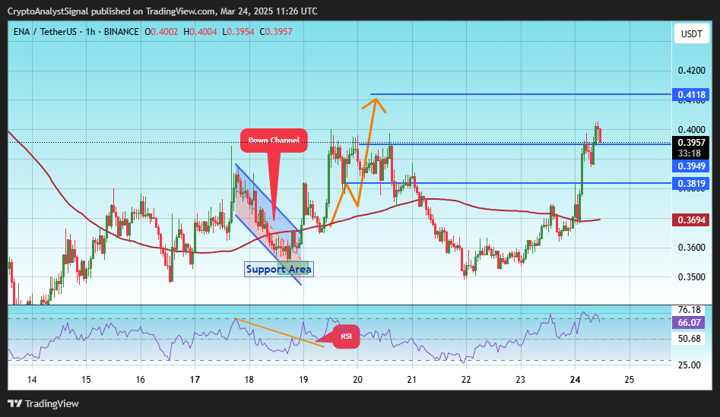Click the 0.3600 price scale value
This screenshot has width=720, height=417.
tap(692, 248)
